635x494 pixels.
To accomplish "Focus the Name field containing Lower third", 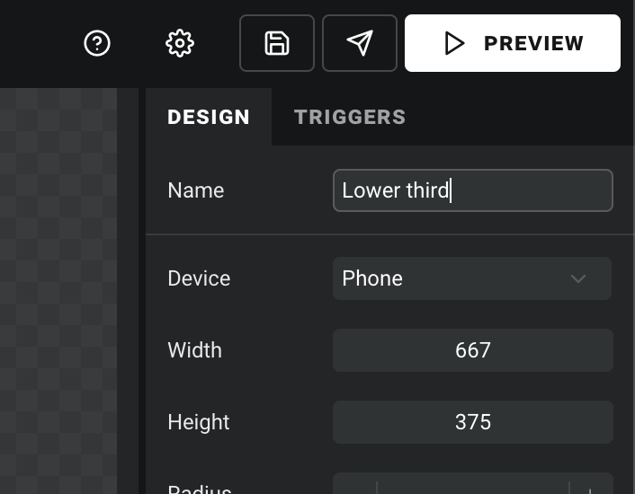I will 473,190.
